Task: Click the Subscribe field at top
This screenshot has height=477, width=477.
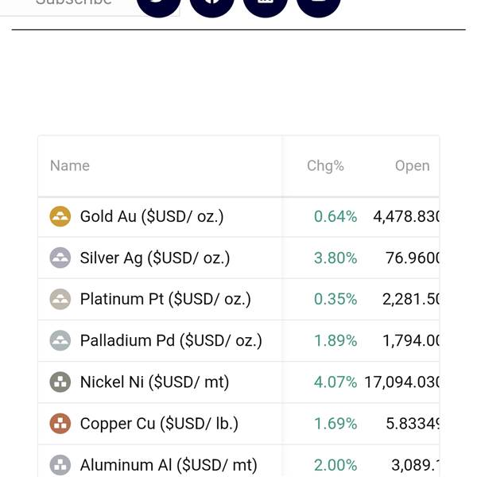Action: point(79,5)
